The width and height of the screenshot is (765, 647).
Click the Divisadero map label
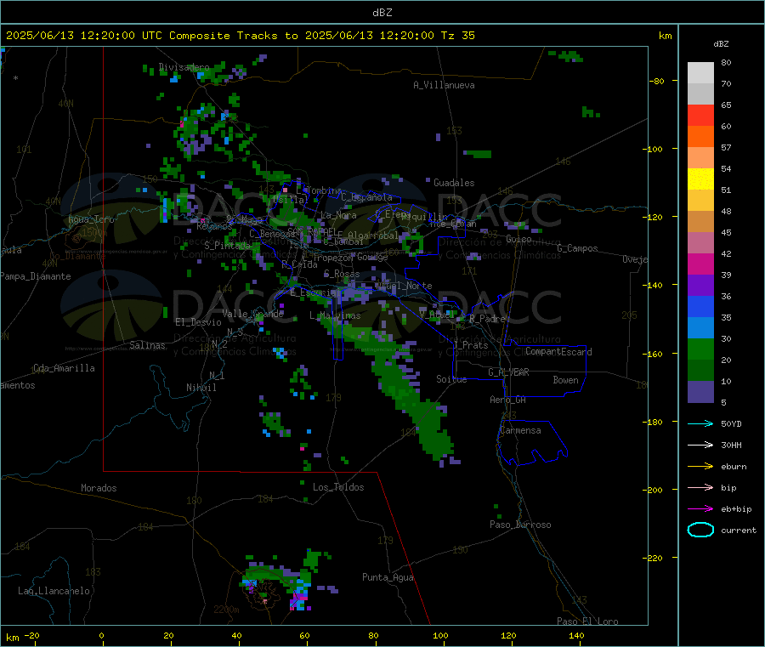(x=184, y=67)
